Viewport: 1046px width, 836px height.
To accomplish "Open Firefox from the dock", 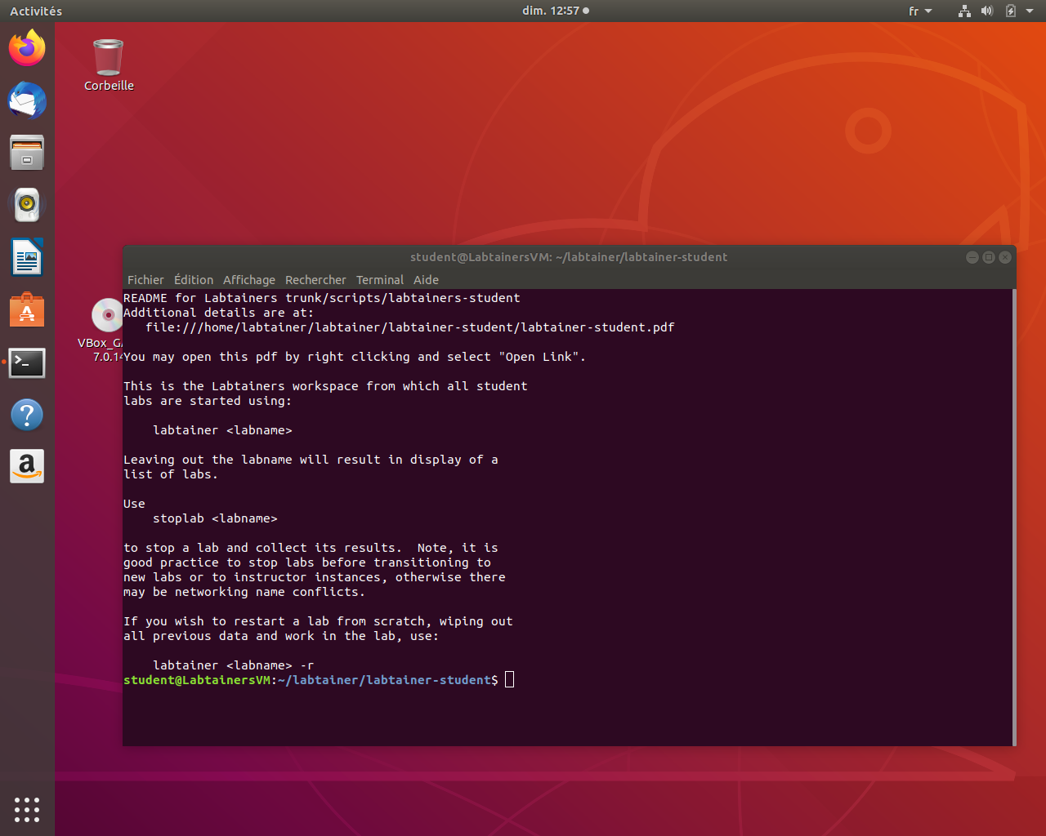I will pos(27,48).
